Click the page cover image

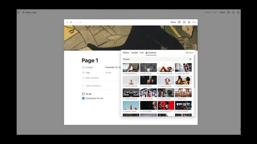pos(131,38)
